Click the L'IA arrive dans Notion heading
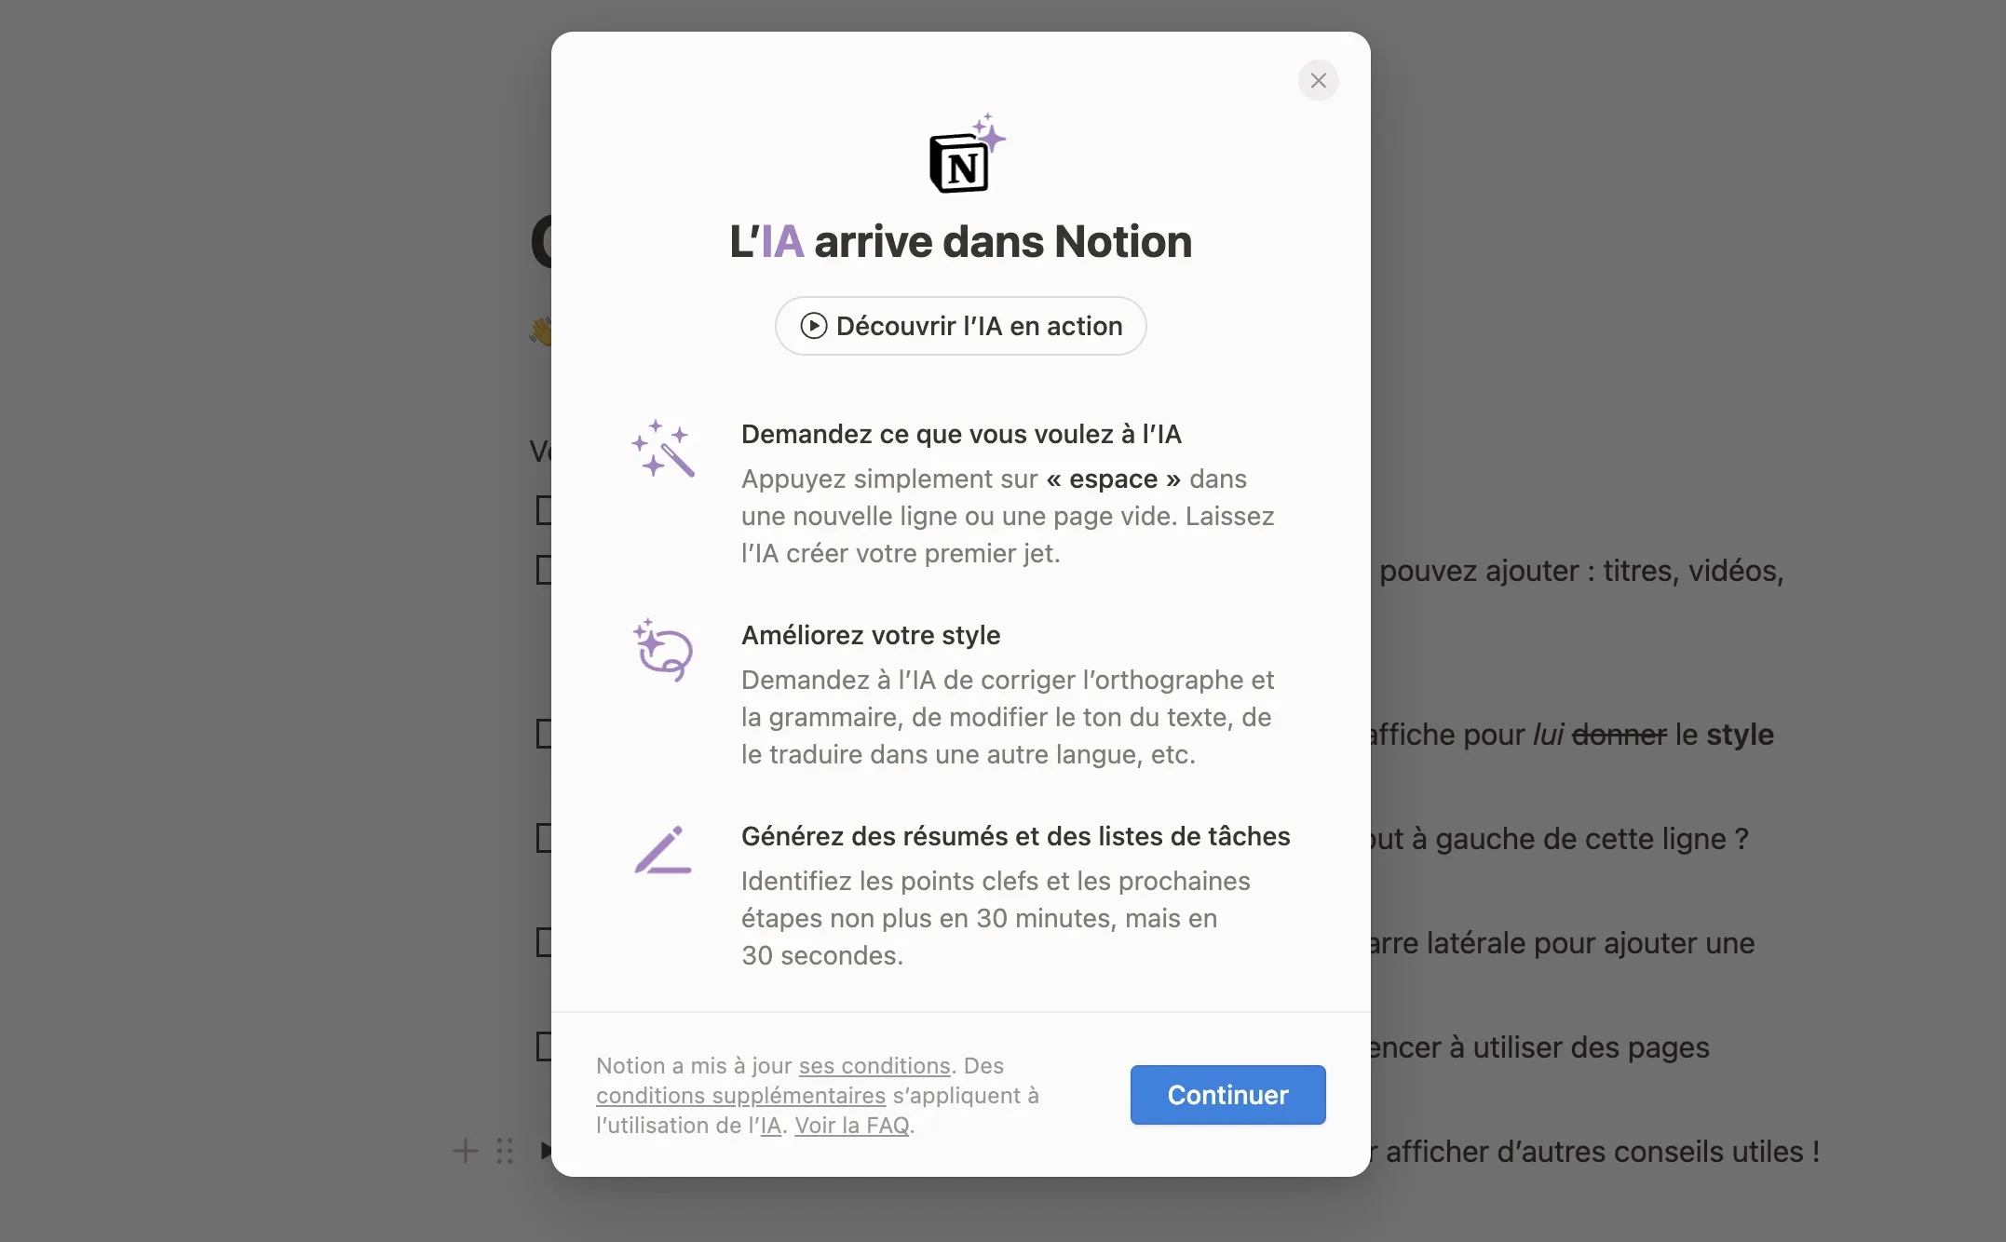The height and width of the screenshot is (1242, 2006). [960, 241]
